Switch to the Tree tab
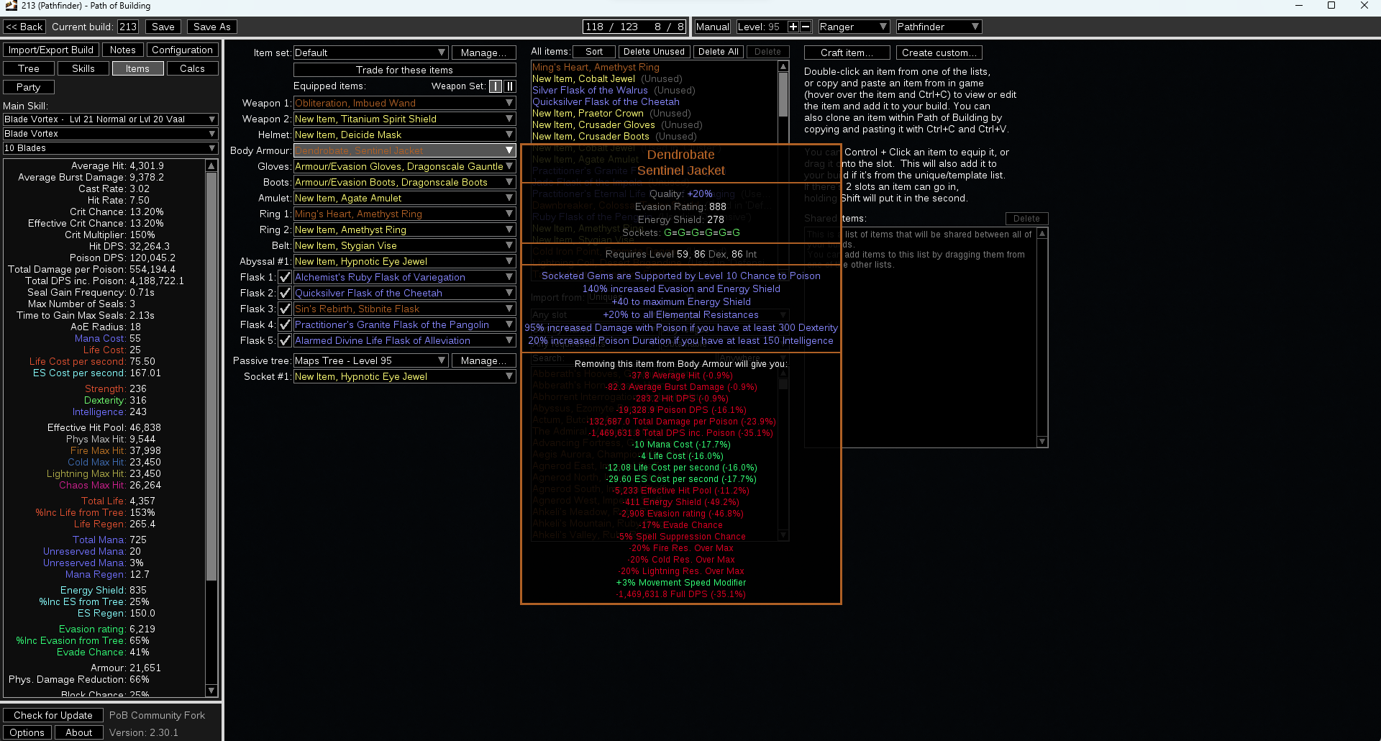The height and width of the screenshot is (741, 1381). pos(29,68)
